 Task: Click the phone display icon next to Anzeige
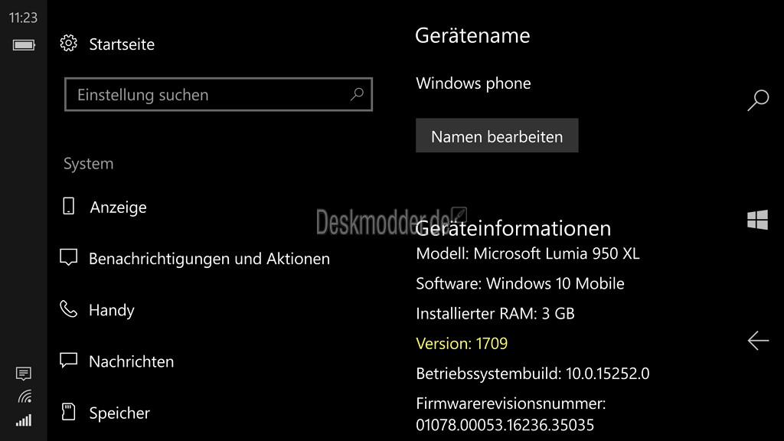click(68, 206)
